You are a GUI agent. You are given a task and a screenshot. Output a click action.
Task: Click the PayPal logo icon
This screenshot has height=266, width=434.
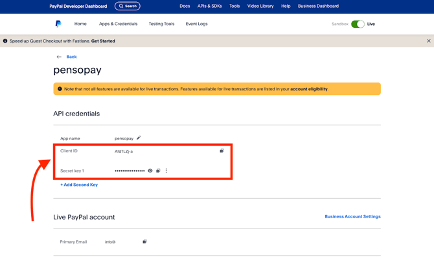tap(58, 24)
